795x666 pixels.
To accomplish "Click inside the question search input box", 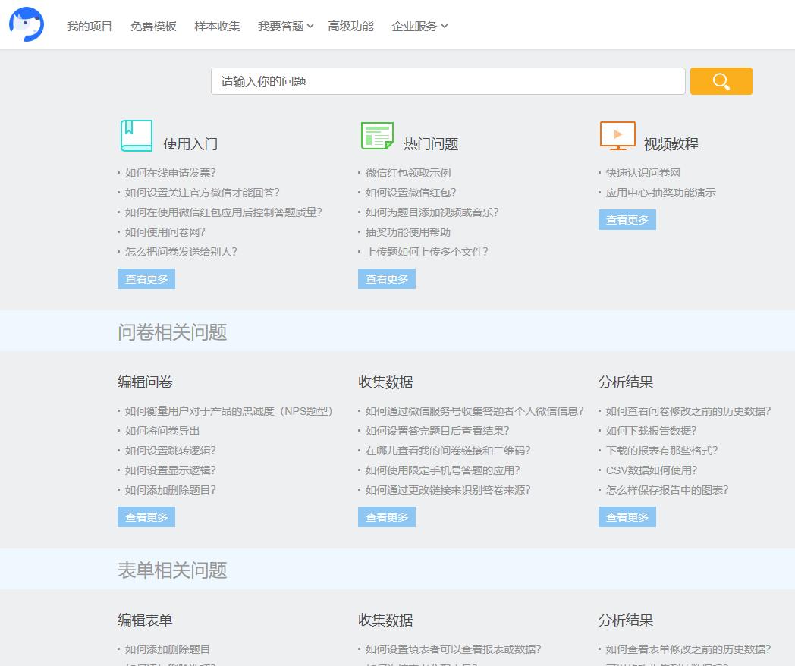I will click(448, 80).
